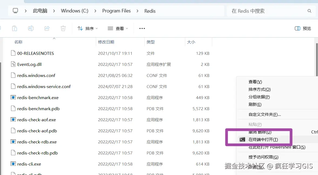
Task: Select redis-cli.exe application icon
Action: click(x=13, y=164)
